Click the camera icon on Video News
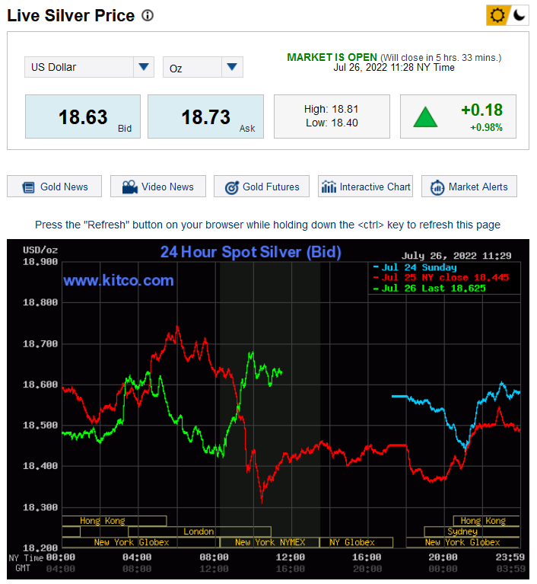Screen dimensions: 537x584 click(x=130, y=187)
